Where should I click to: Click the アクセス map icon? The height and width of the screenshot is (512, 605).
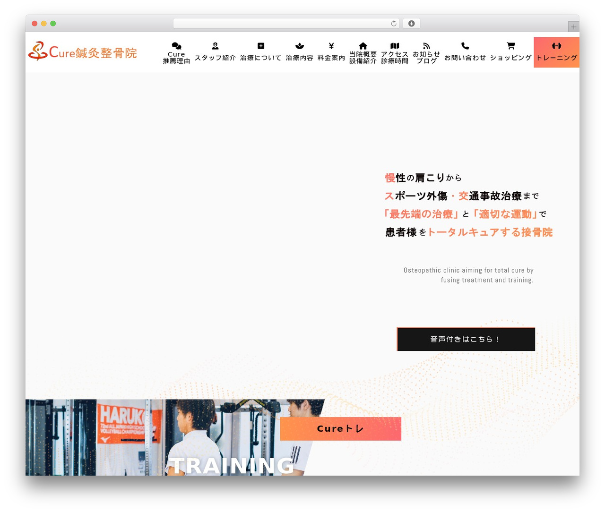pos(395,46)
